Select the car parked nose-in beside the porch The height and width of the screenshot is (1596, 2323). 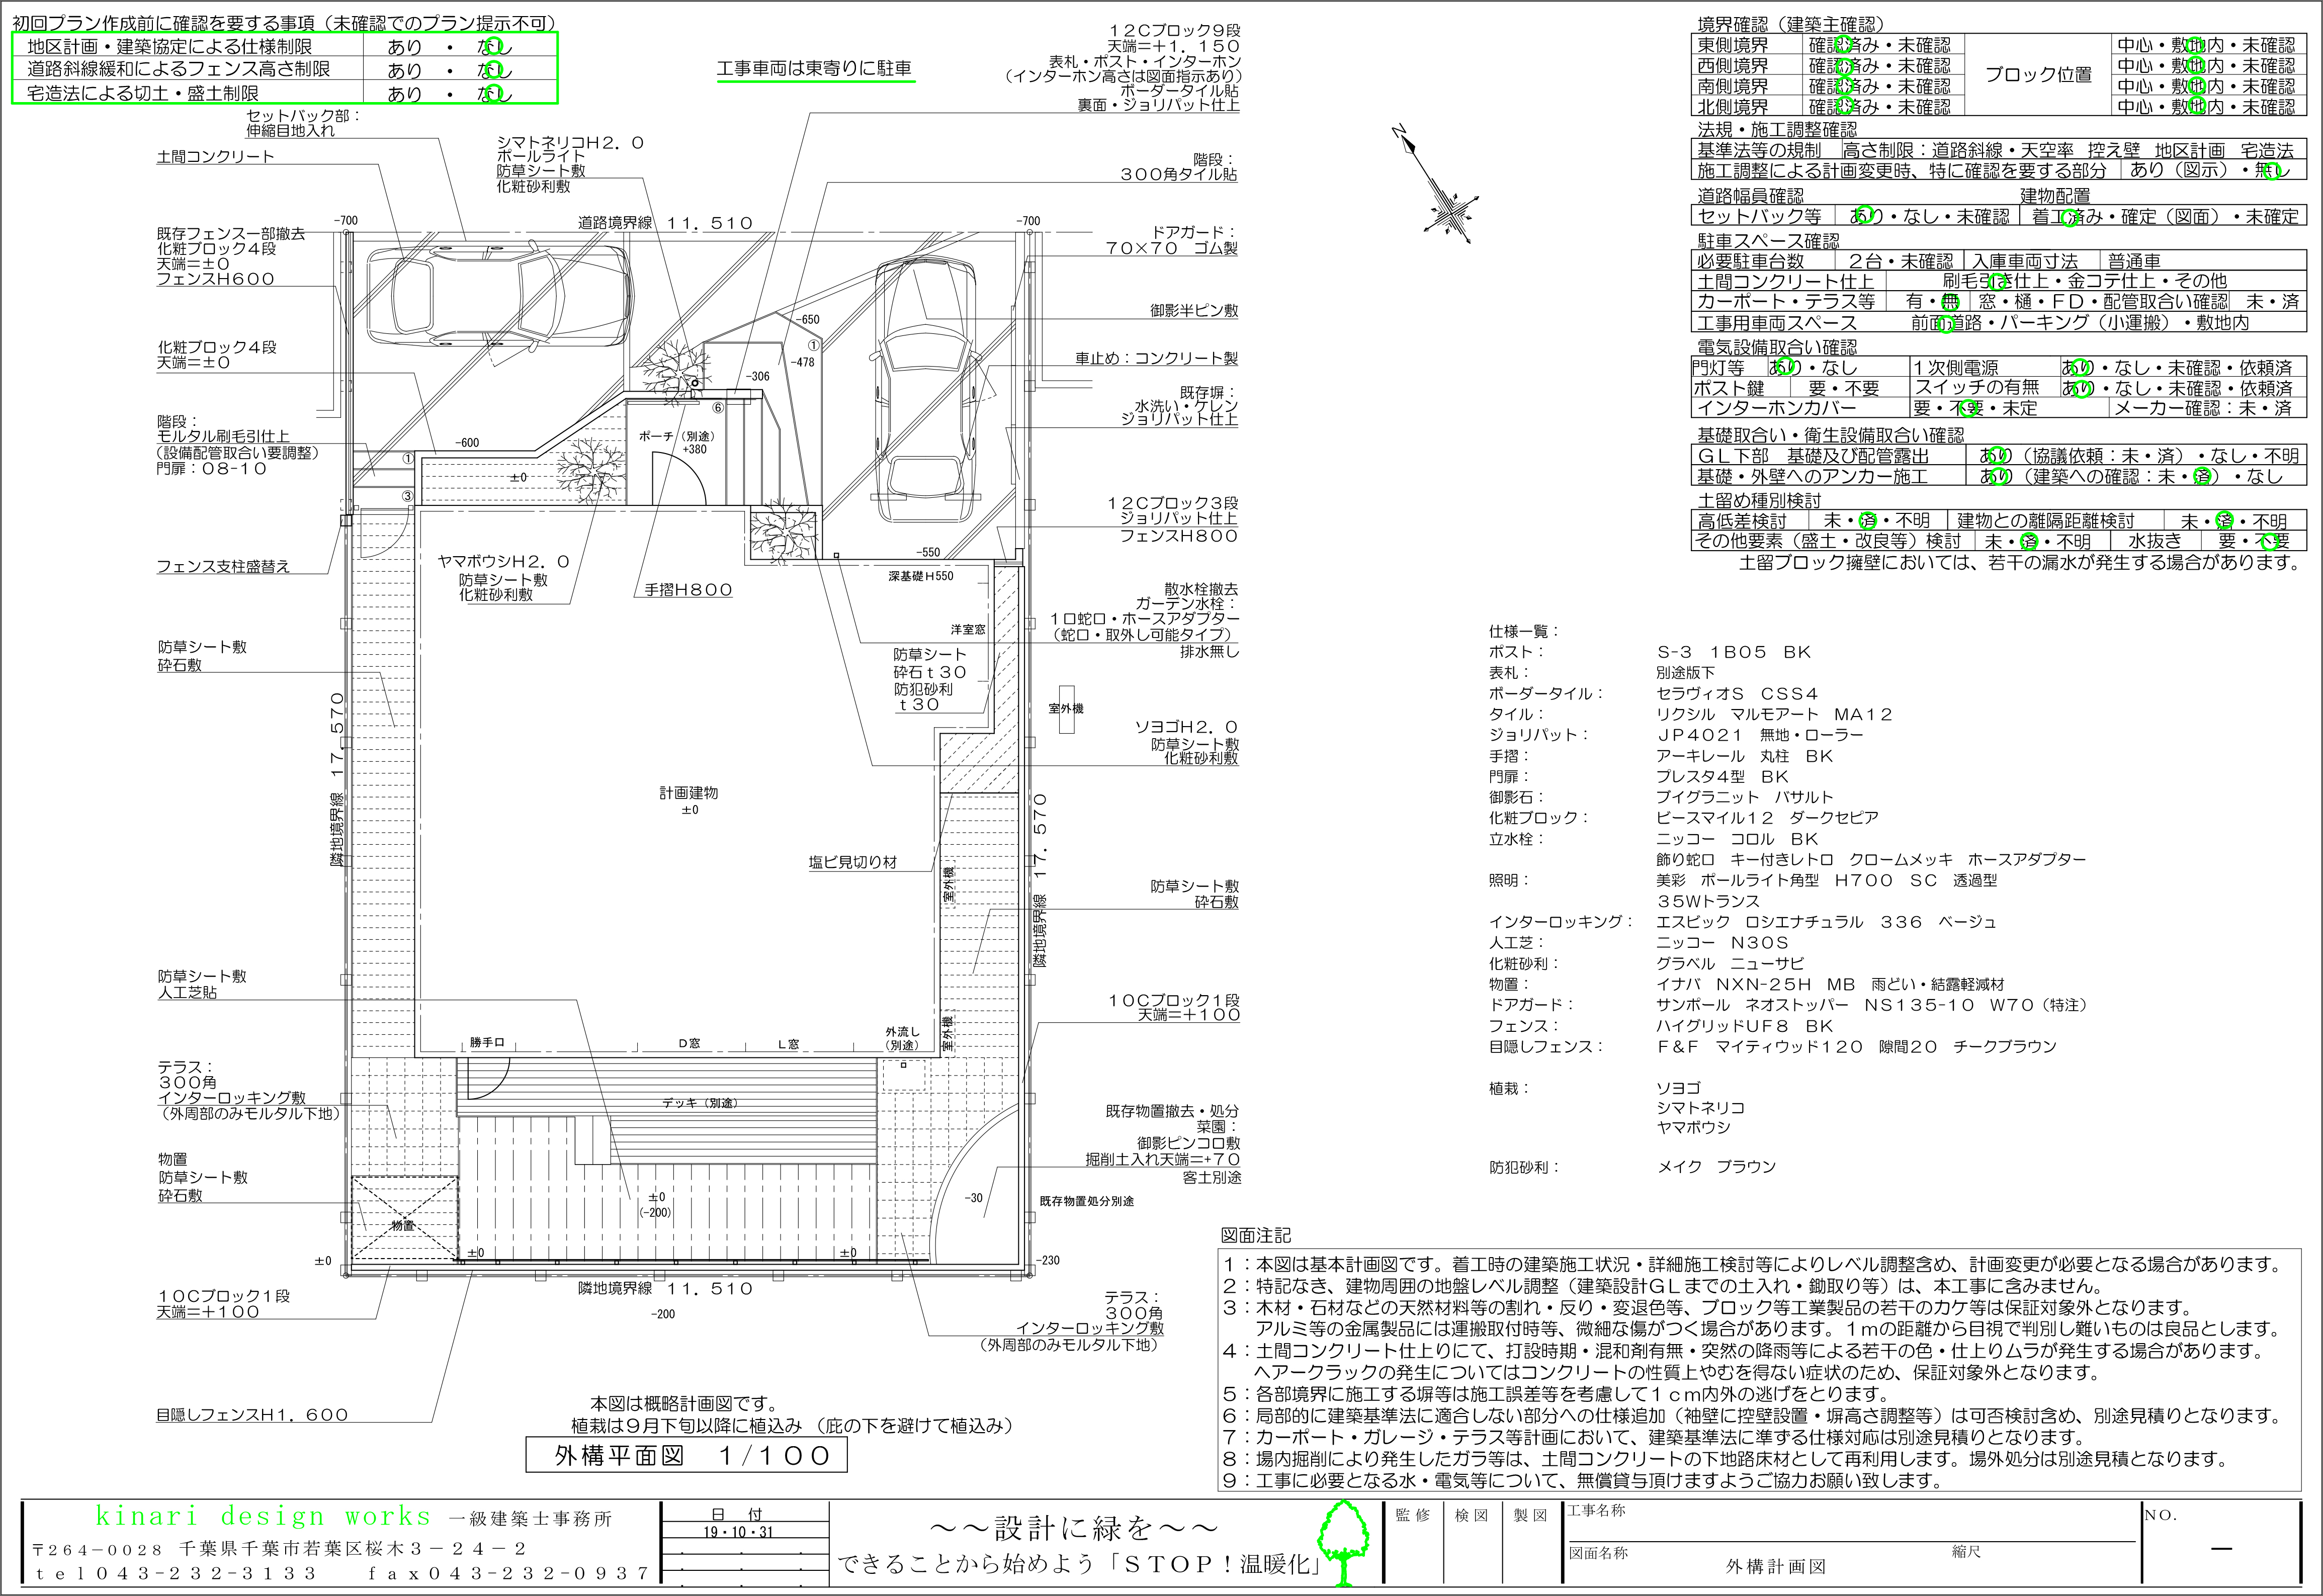click(925, 389)
